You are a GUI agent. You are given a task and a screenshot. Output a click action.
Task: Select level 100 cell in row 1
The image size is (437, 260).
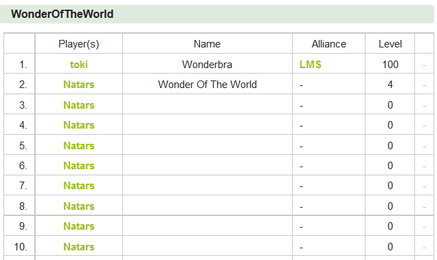pyautogui.click(x=390, y=64)
